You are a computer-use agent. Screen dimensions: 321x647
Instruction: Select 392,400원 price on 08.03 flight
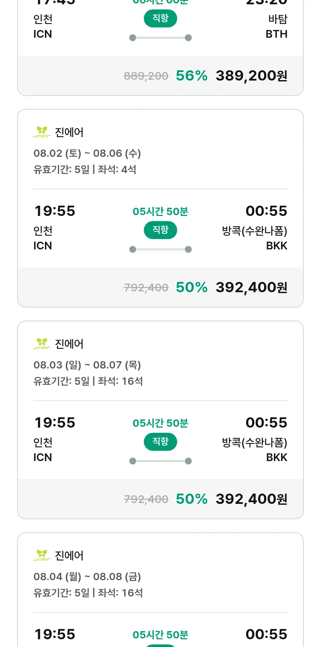point(251,499)
